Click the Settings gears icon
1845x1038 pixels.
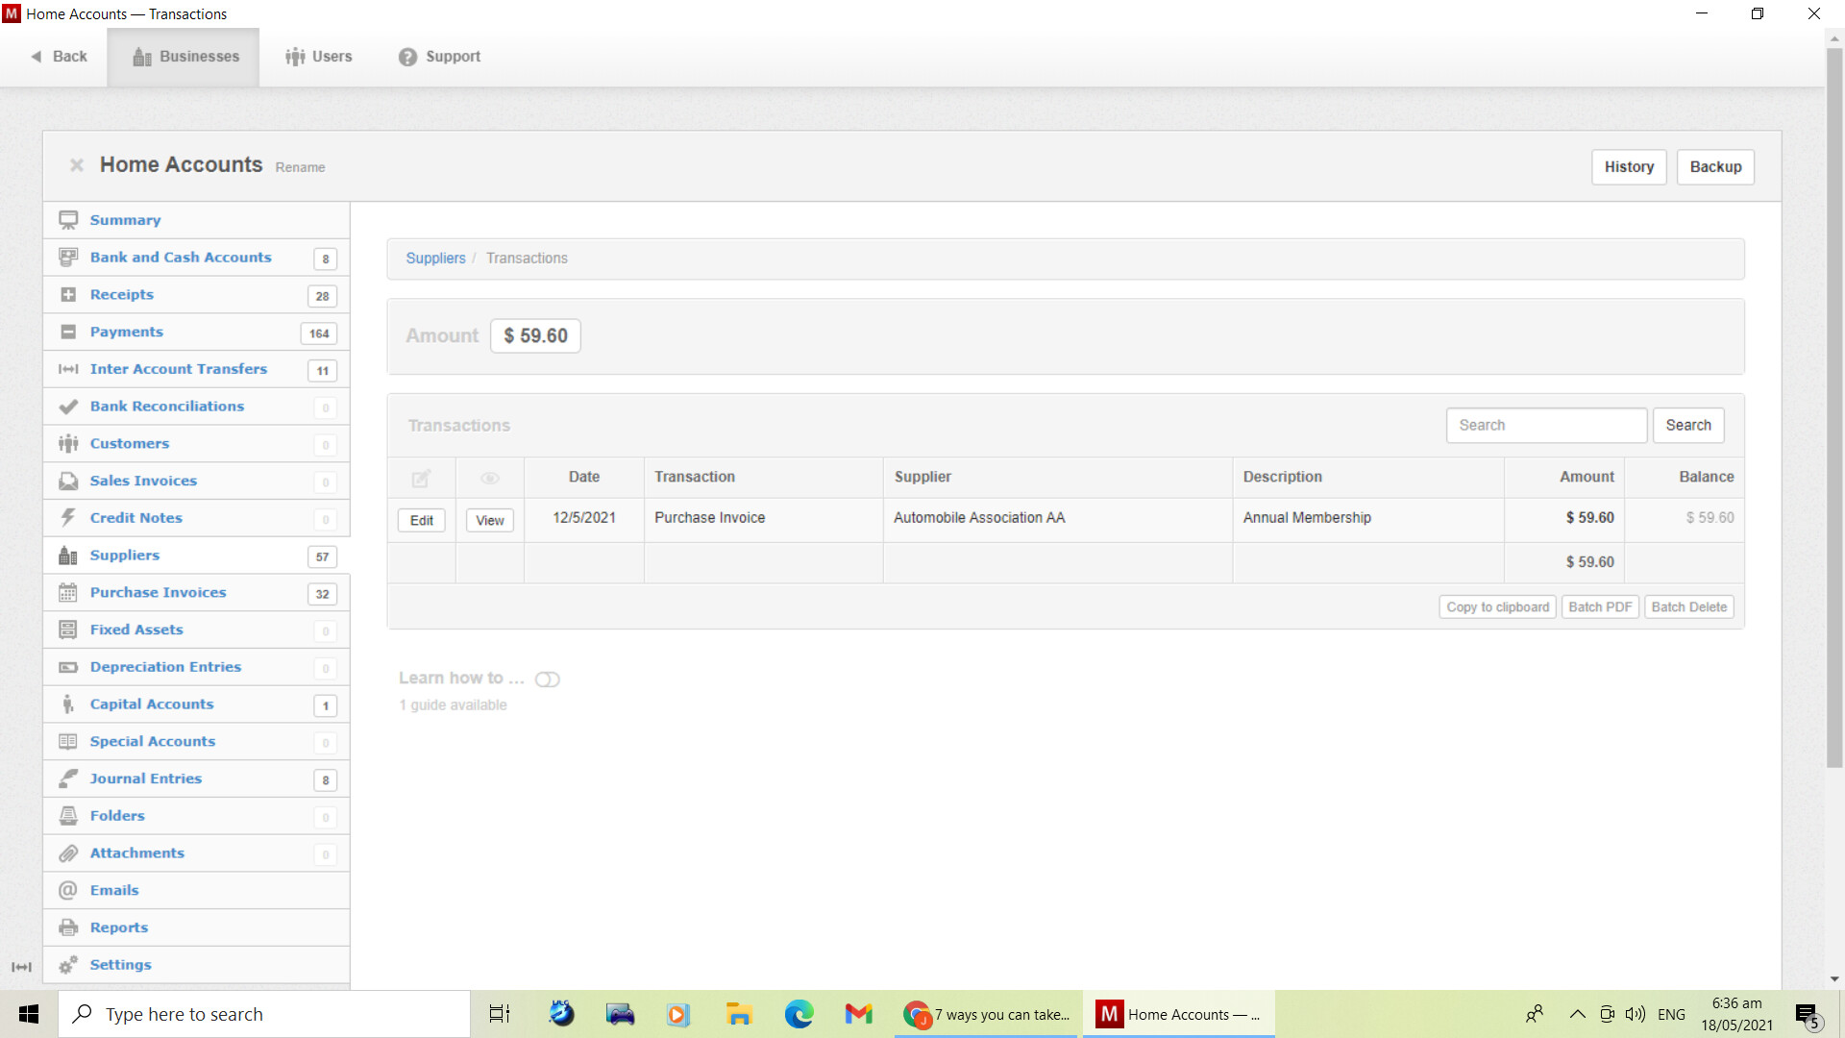click(x=68, y=965)
